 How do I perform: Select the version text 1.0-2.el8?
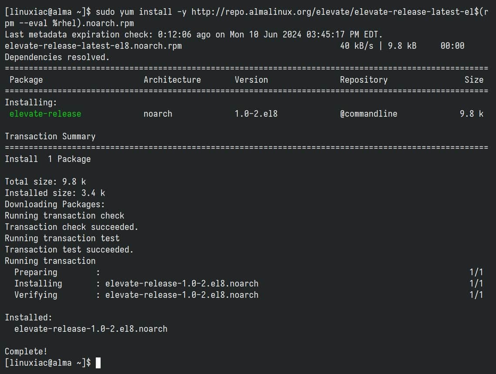[x=255, y=114]
